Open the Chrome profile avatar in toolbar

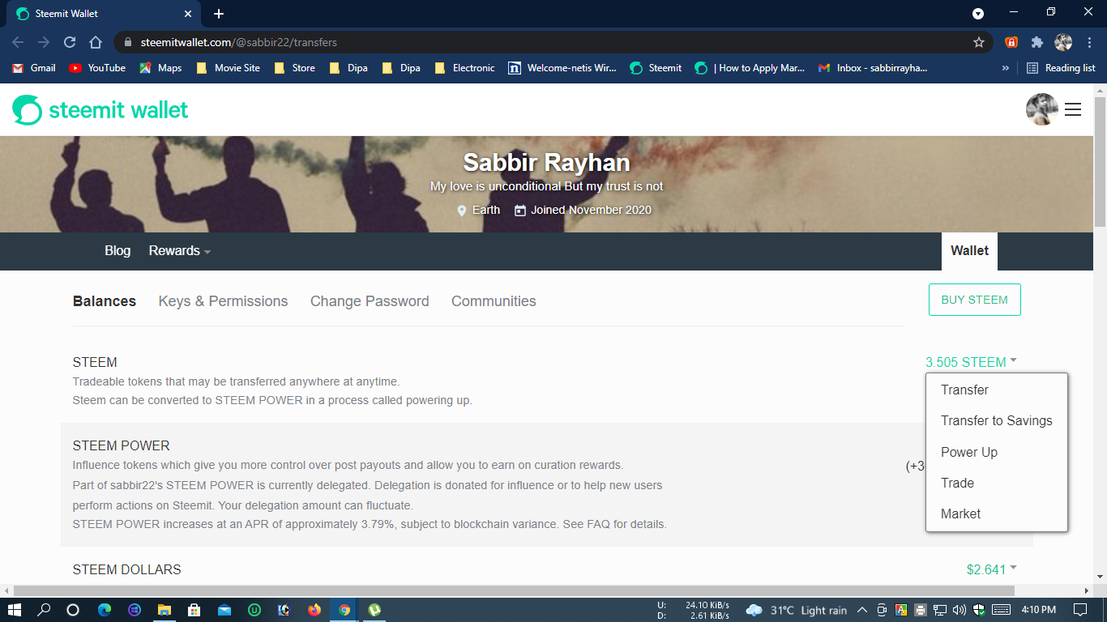(1063, 42)
